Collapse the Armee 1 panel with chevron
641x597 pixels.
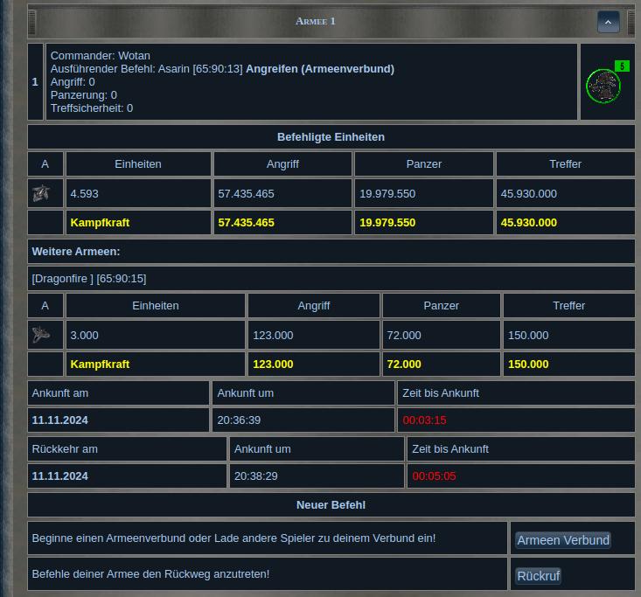coord(608,22)
